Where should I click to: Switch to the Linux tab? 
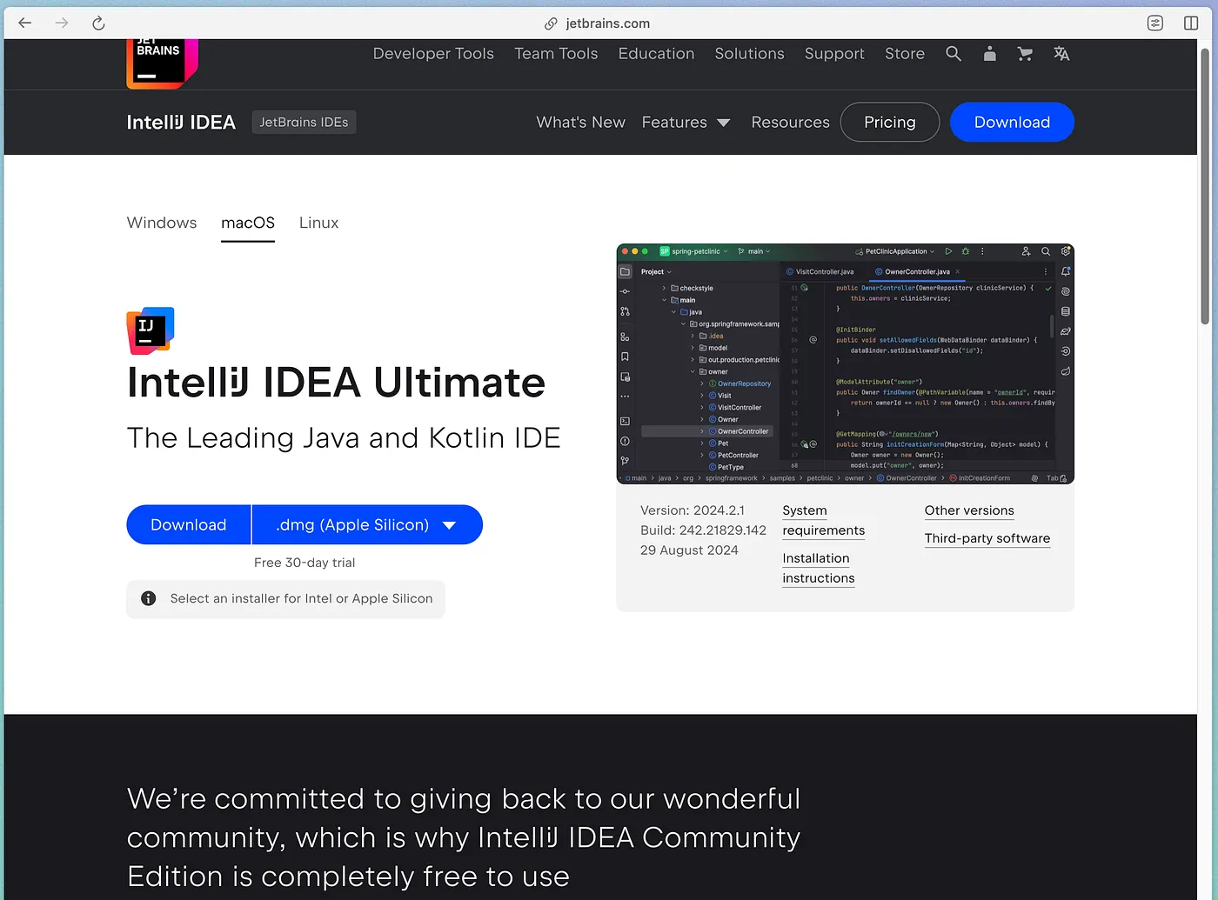point(318,223)
